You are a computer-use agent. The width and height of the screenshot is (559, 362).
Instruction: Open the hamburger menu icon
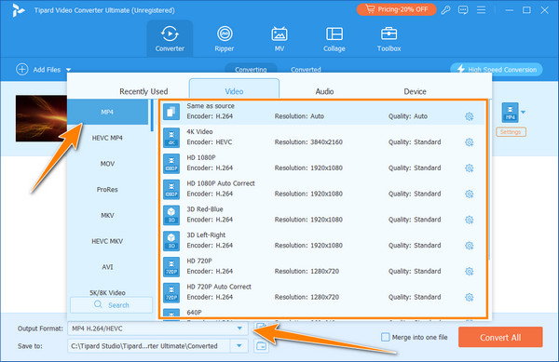(x=482, y=10)
